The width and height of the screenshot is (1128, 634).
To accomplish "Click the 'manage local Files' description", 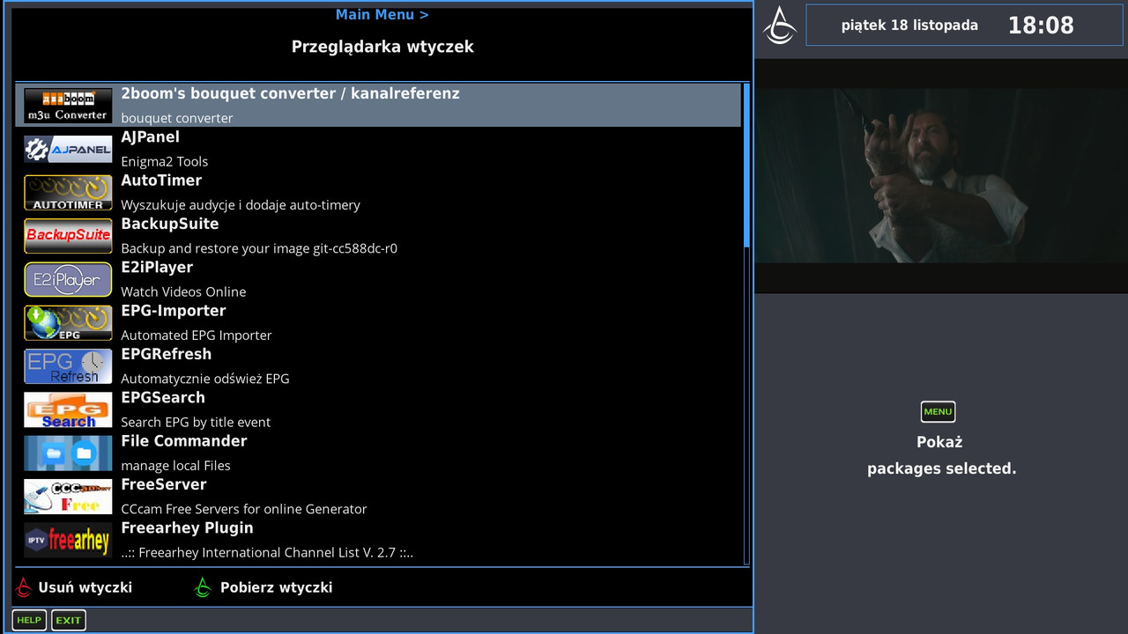I will tap(175, 466).
